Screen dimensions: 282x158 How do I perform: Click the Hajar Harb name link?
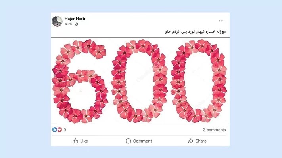(75, 19)
